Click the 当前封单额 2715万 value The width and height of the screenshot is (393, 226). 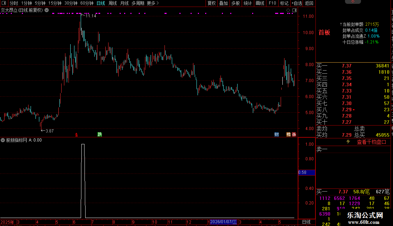coord(372,24)
